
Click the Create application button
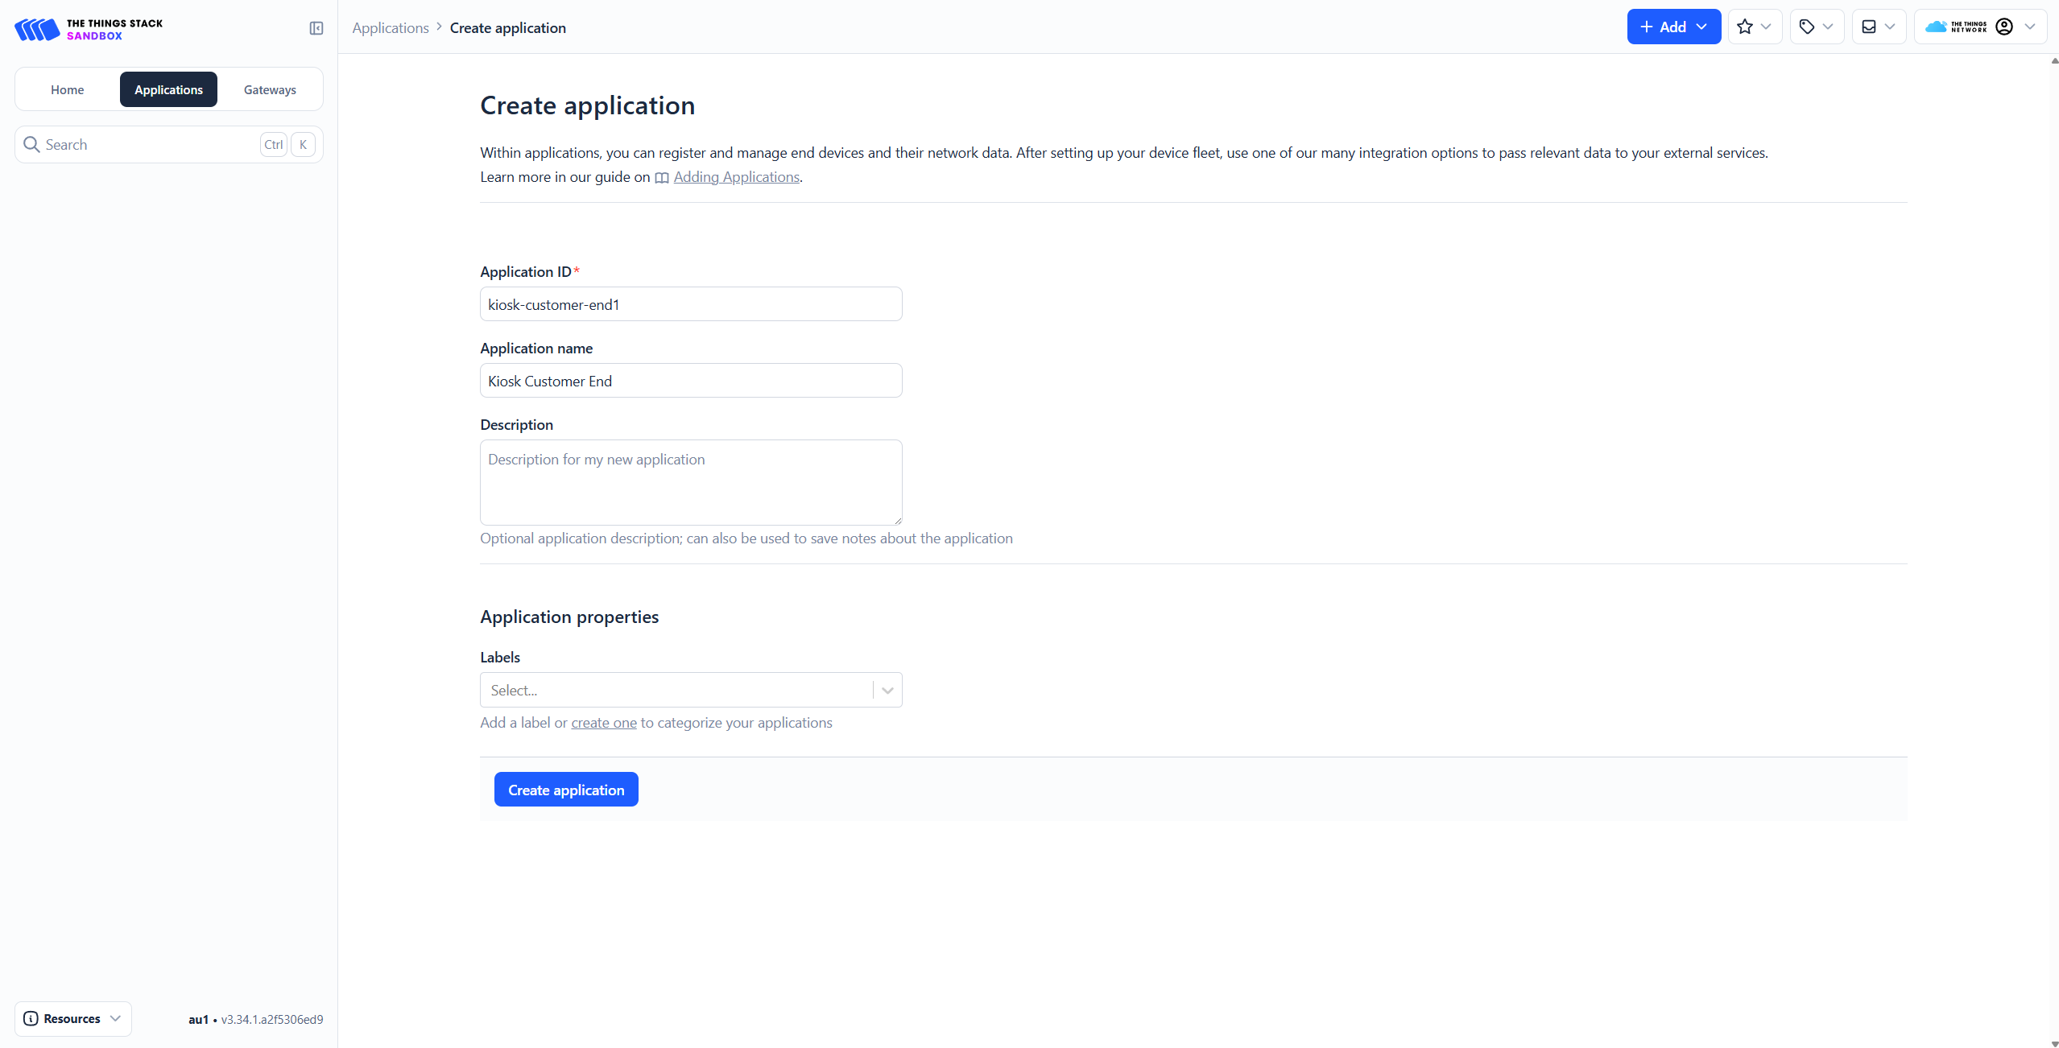pos(565,790)
